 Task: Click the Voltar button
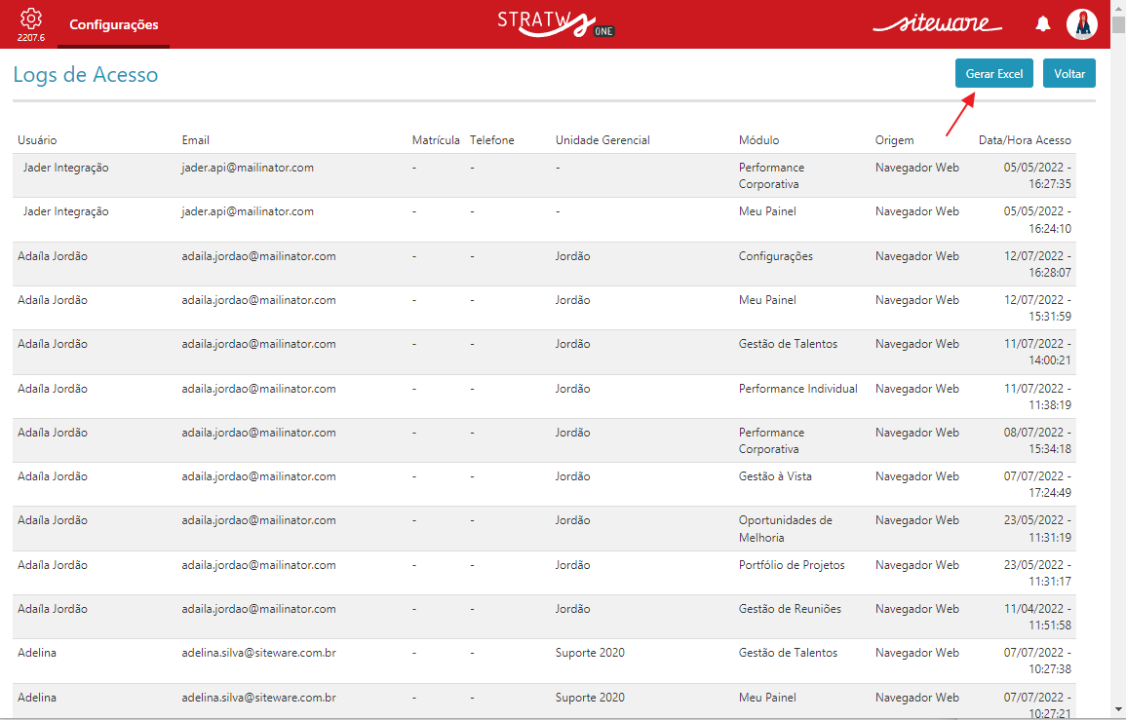(1069, 73)
